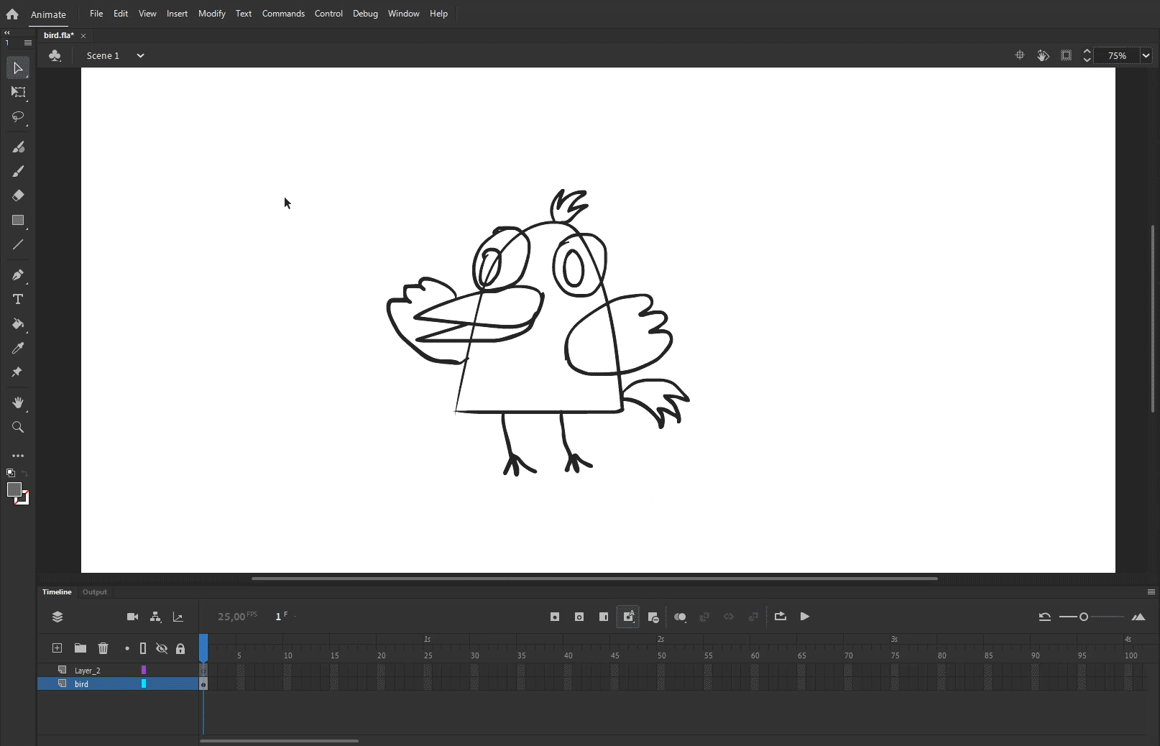
Task: Select the Eyedropper tool
Action: click(18, 348)
